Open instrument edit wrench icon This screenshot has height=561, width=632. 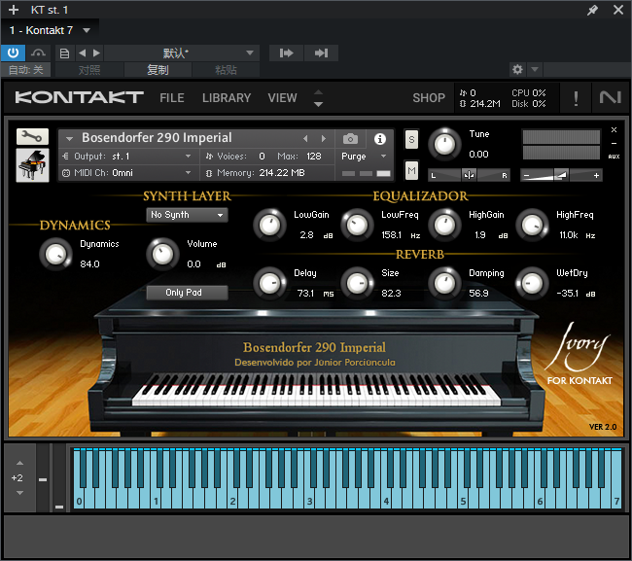pos(32,137)
